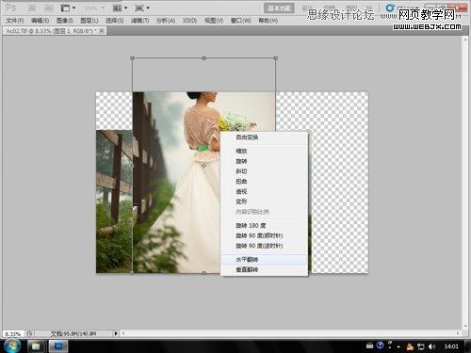The image size is (471, 353).
Task: Choose 旋转 90 度(逆时针) option
Action: (x=264, y=246)
